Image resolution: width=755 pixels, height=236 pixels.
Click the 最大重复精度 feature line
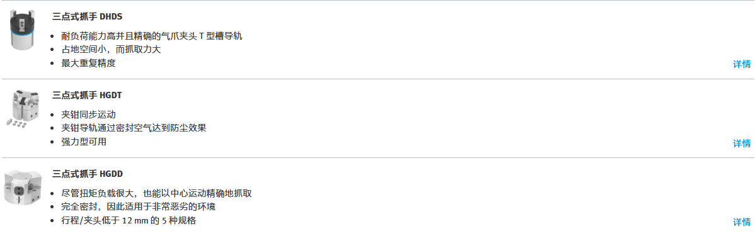(89, 63)
